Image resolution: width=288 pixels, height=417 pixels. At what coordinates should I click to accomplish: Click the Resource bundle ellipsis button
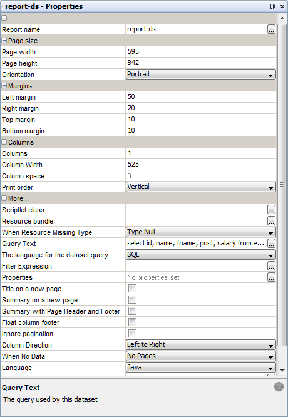[x=271, y=221]
